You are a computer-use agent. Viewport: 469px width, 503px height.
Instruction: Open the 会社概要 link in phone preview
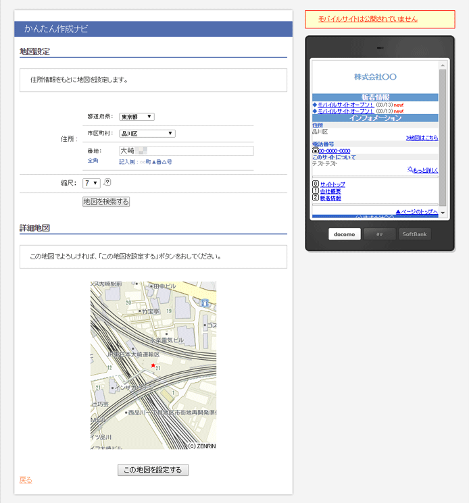(x=330, y=191)
